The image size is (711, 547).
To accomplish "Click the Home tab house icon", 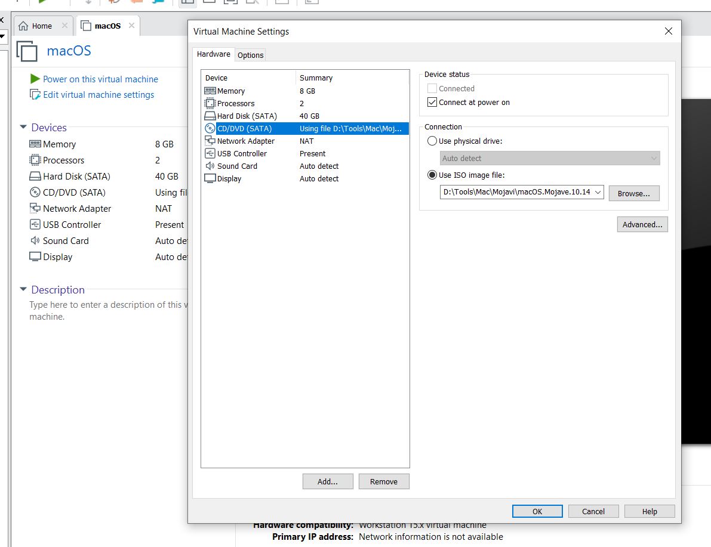I will tap(23, 26).
